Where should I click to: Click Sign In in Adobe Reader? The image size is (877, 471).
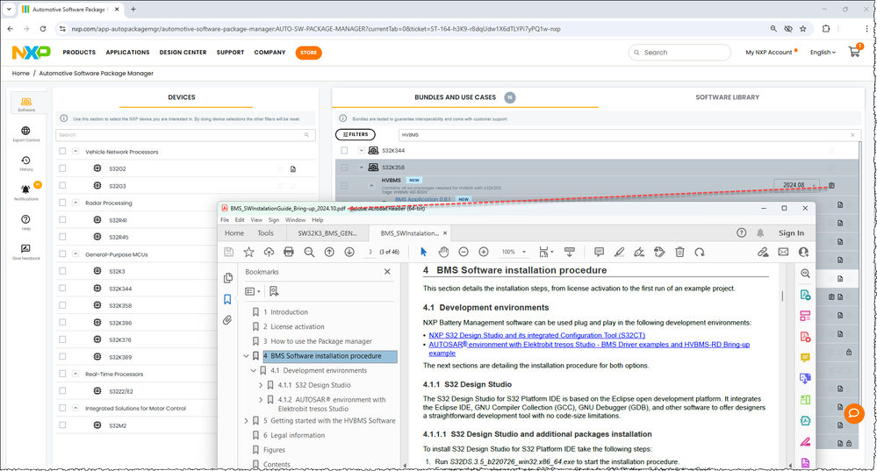[x=791, y=233]
